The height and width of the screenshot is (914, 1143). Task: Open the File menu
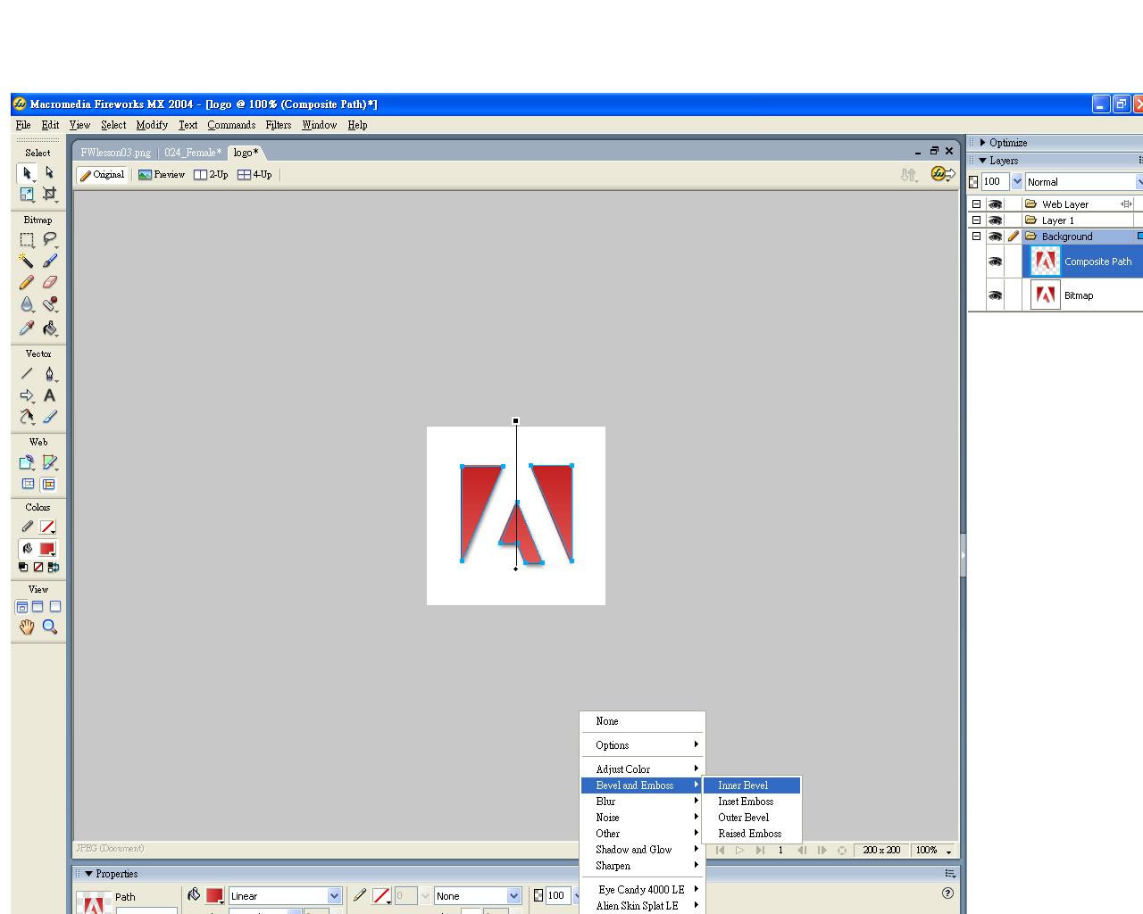[x=23, y=125]
